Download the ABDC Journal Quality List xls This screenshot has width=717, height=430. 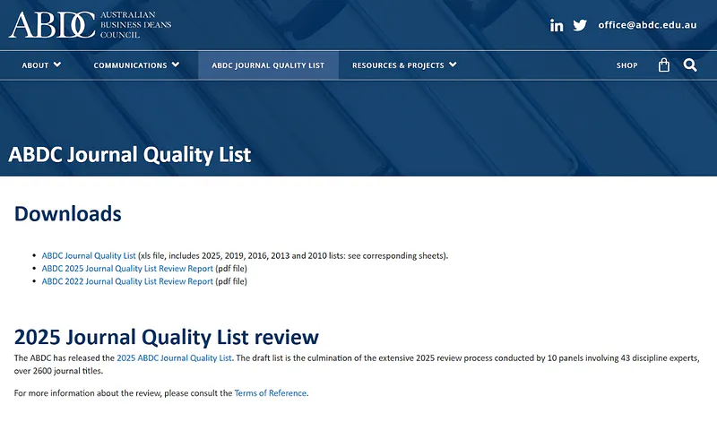pos(89,256)
